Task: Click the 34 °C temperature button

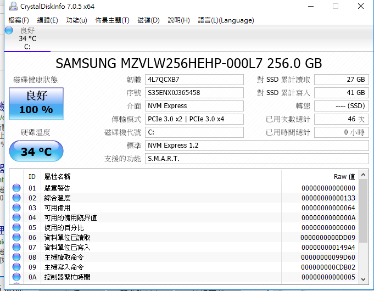Action: 36,151
